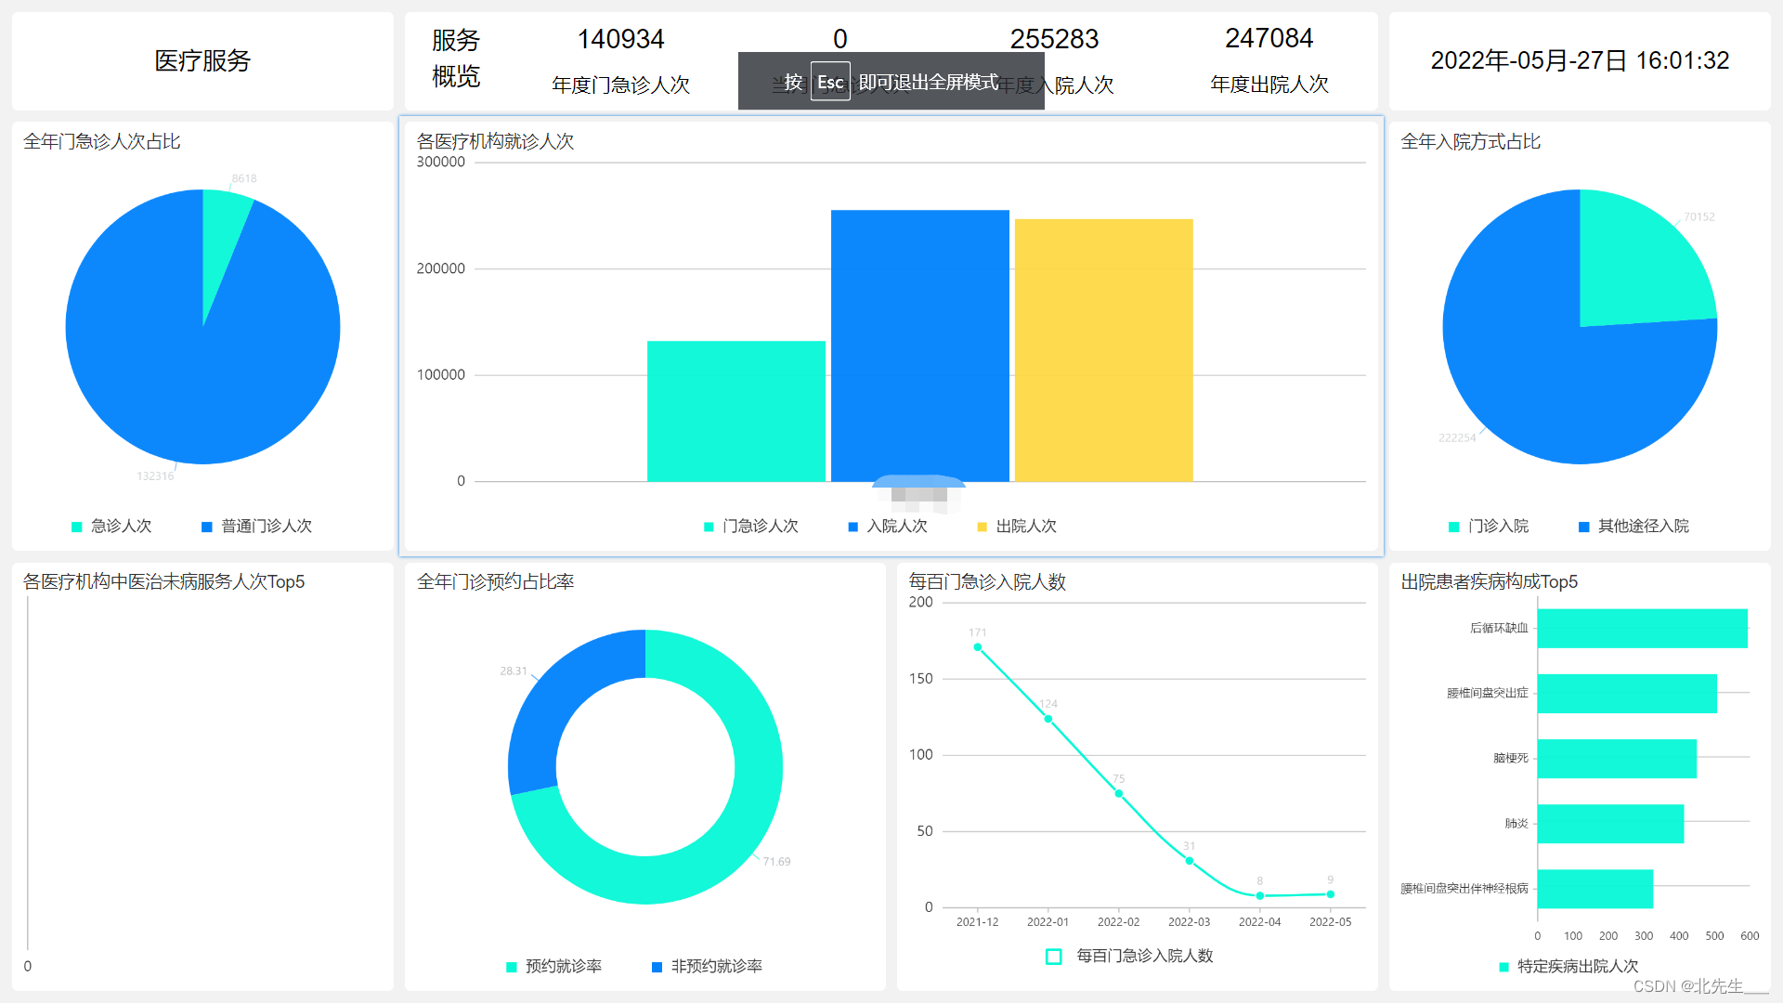Viewport: 1783px width, 1003px height.
Task: Click the 2022-02 x-axis label
Action: [x=1119, y=922]
